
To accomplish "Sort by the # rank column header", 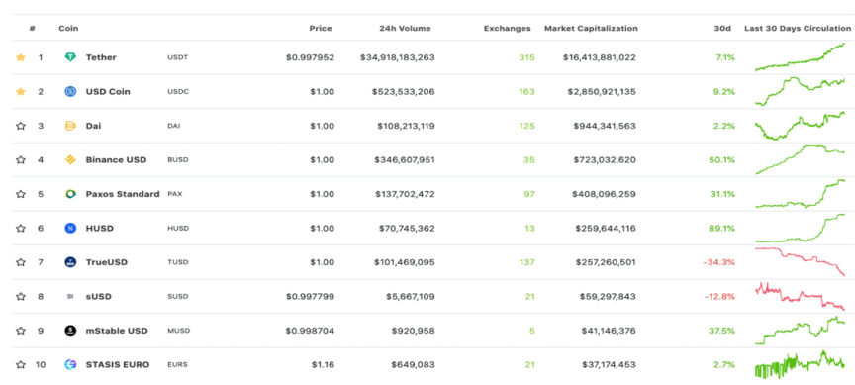I will pos(33,29).
